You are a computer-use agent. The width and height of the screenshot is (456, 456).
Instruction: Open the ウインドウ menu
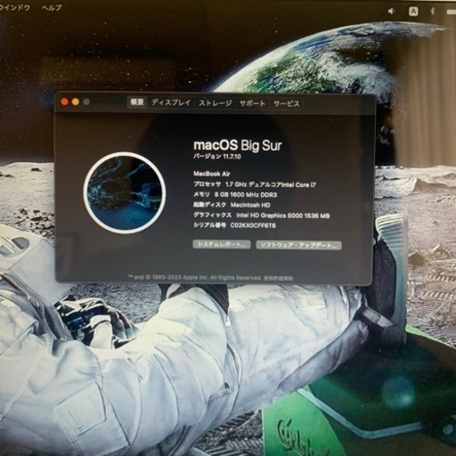(14, 7)
